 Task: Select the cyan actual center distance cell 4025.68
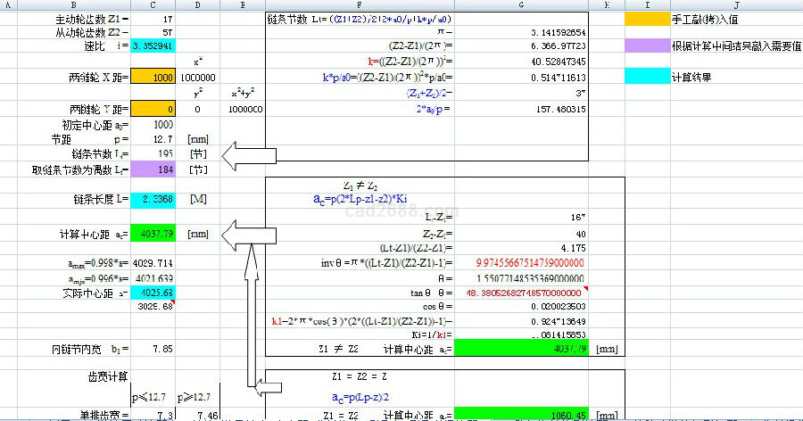tap(153, 293)
